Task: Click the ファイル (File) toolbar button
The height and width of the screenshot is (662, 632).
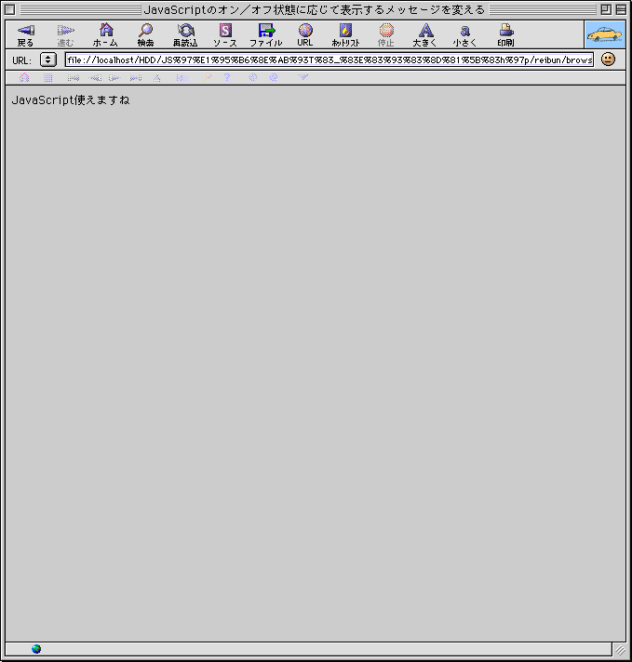Action: click(266, 35)
